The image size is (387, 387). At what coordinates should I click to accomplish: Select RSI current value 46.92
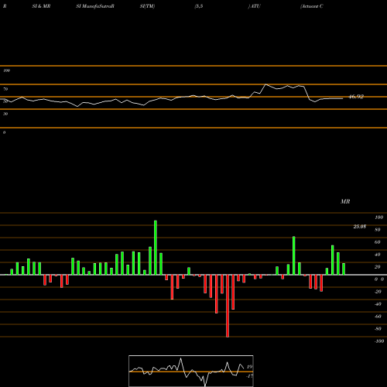tap(356, 97)
